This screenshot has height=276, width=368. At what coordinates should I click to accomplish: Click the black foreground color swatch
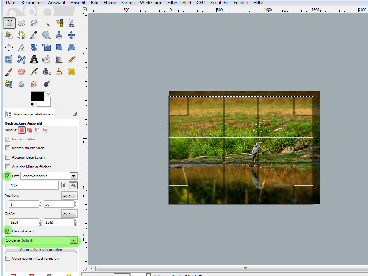37,96
